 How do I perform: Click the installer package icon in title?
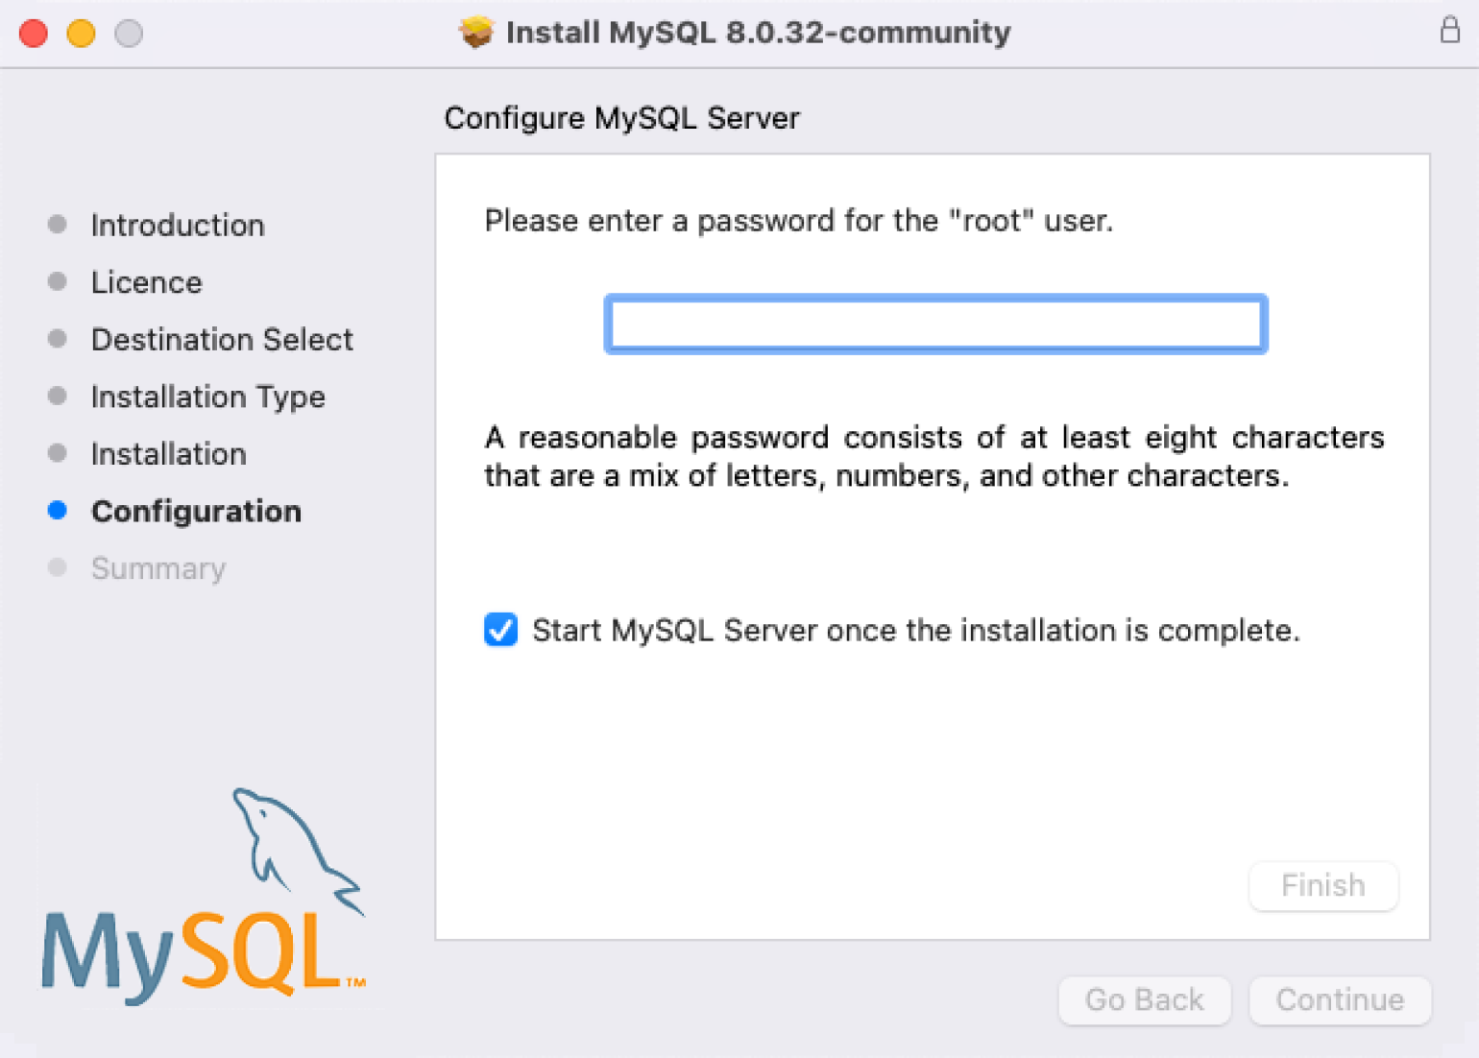click(x=475, y=33)
